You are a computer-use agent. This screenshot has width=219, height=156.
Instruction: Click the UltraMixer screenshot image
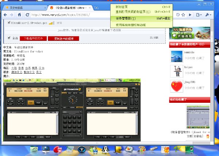[x=72, y=110]
